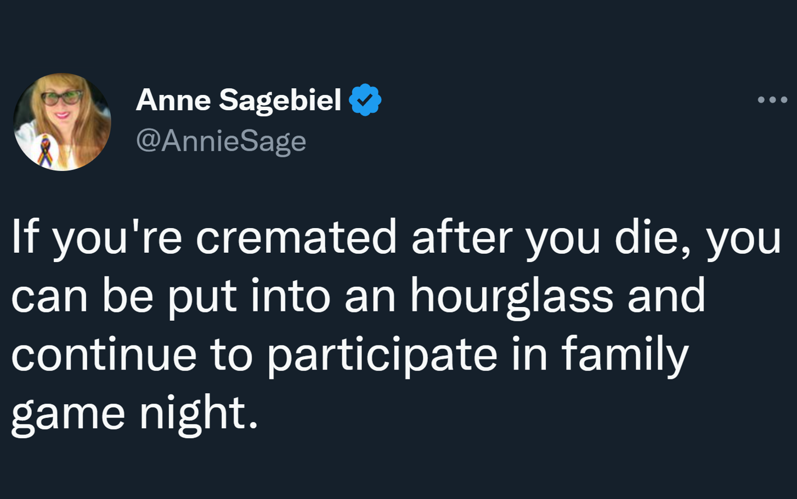The width and height of the screenshot is (797, 499).
Task: Click the blue verified checkmark badge
Action: click(x=365, y=100)
